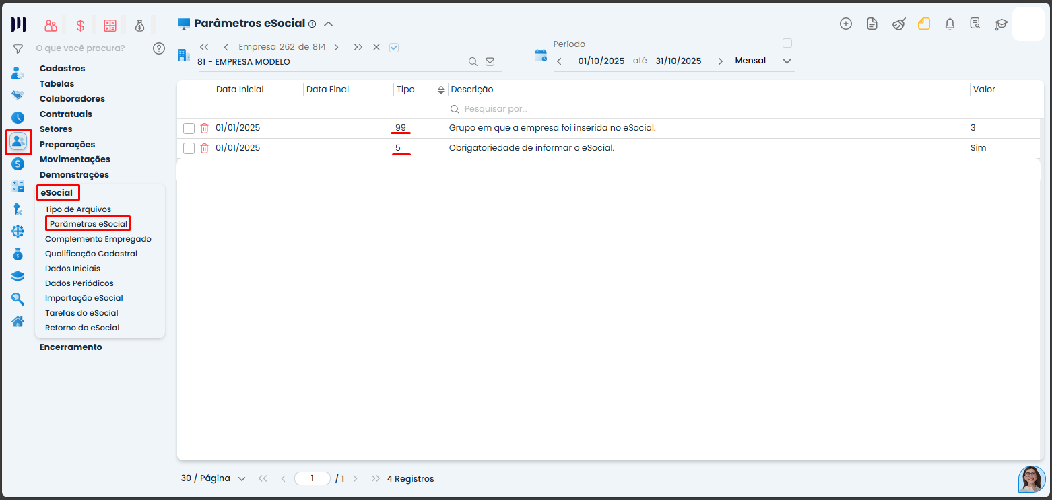Open the notifications bell

pyautogui.click(x=950, y=24)
